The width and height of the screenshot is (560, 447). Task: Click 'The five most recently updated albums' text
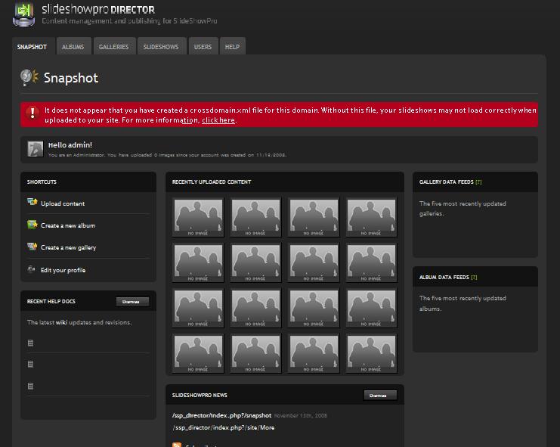coord(463,303)
